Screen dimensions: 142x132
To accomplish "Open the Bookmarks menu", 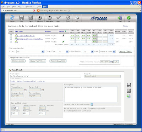I will pos(30,6).
